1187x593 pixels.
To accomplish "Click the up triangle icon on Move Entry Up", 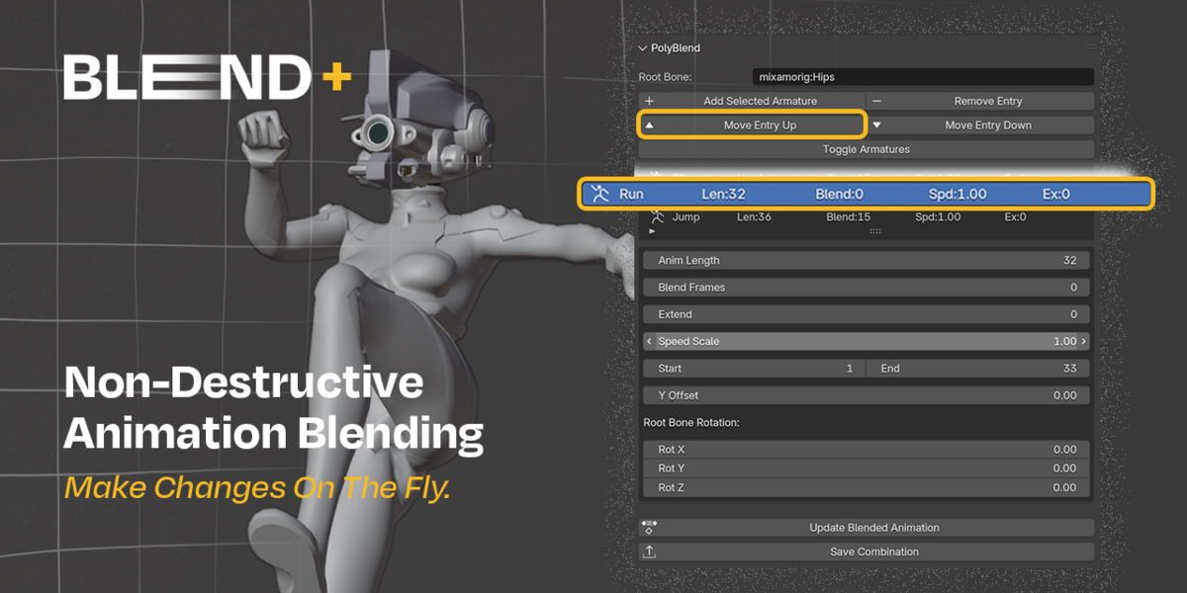I will [650, 126].
